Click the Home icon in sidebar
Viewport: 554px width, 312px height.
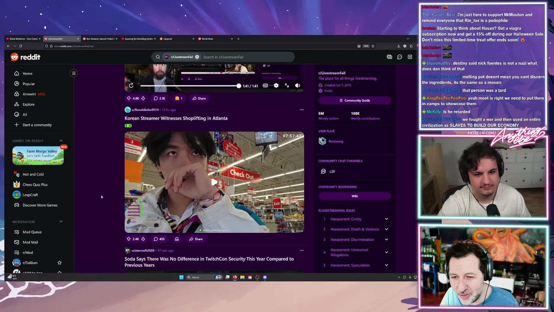coord(16,74)
